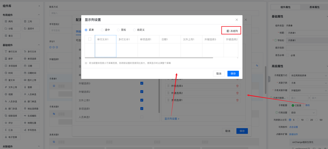The height and width of the screenshot is (149, 328).
Task: Click the trash icon for 外键选择2
Action: [x=237, y=93]
